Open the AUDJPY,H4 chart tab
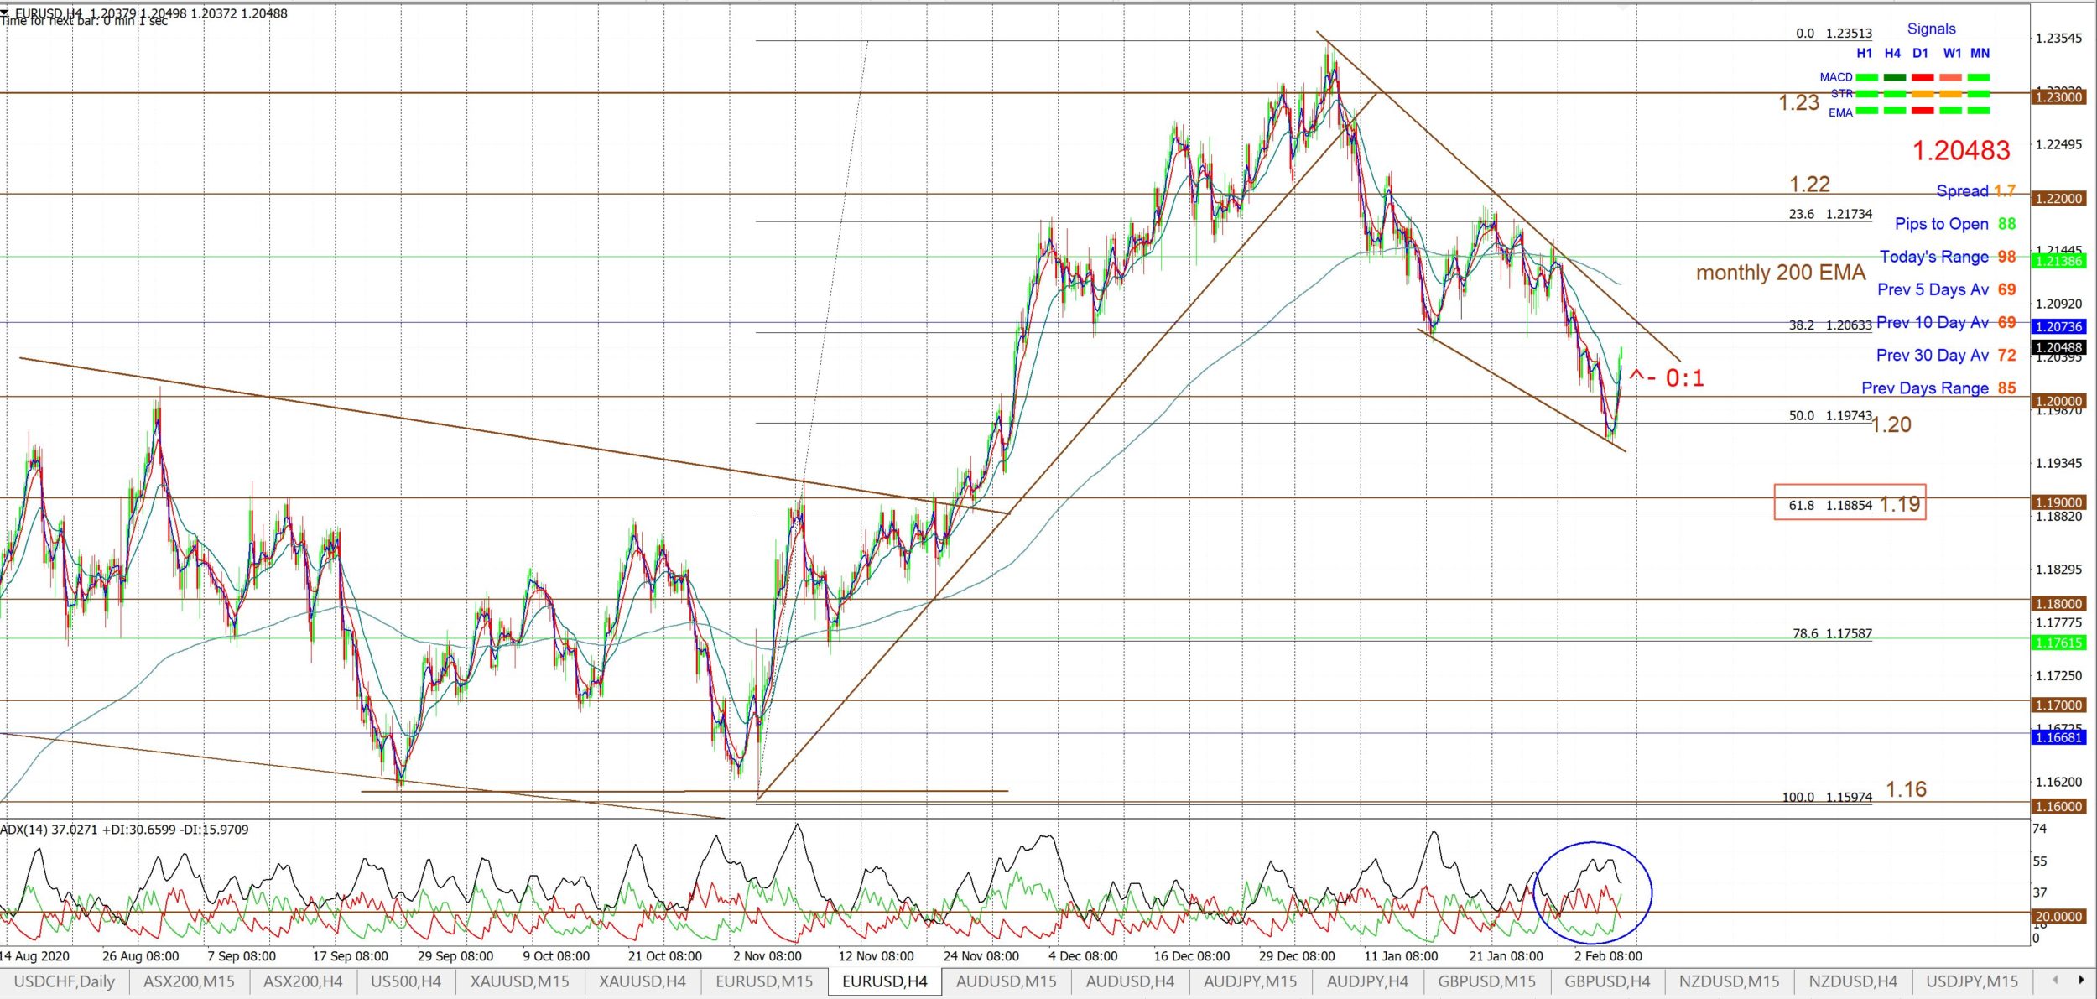2097x999 pixels. 1367,981
